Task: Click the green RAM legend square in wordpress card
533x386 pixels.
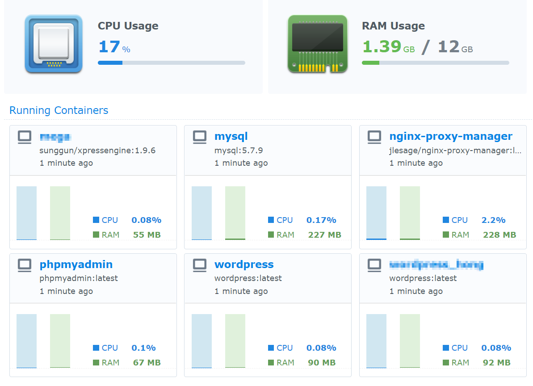Action: click(271, 363)
